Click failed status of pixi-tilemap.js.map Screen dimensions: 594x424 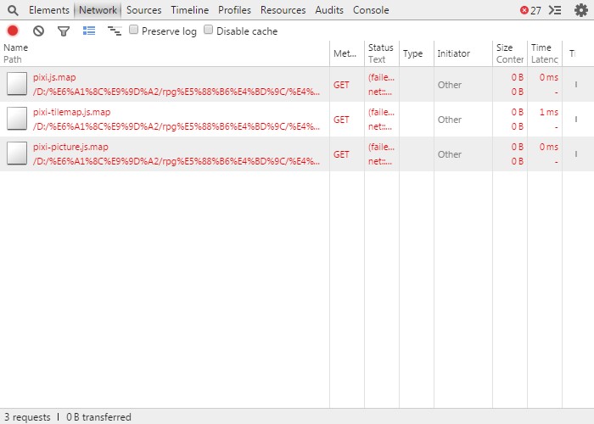pos(382,112)
